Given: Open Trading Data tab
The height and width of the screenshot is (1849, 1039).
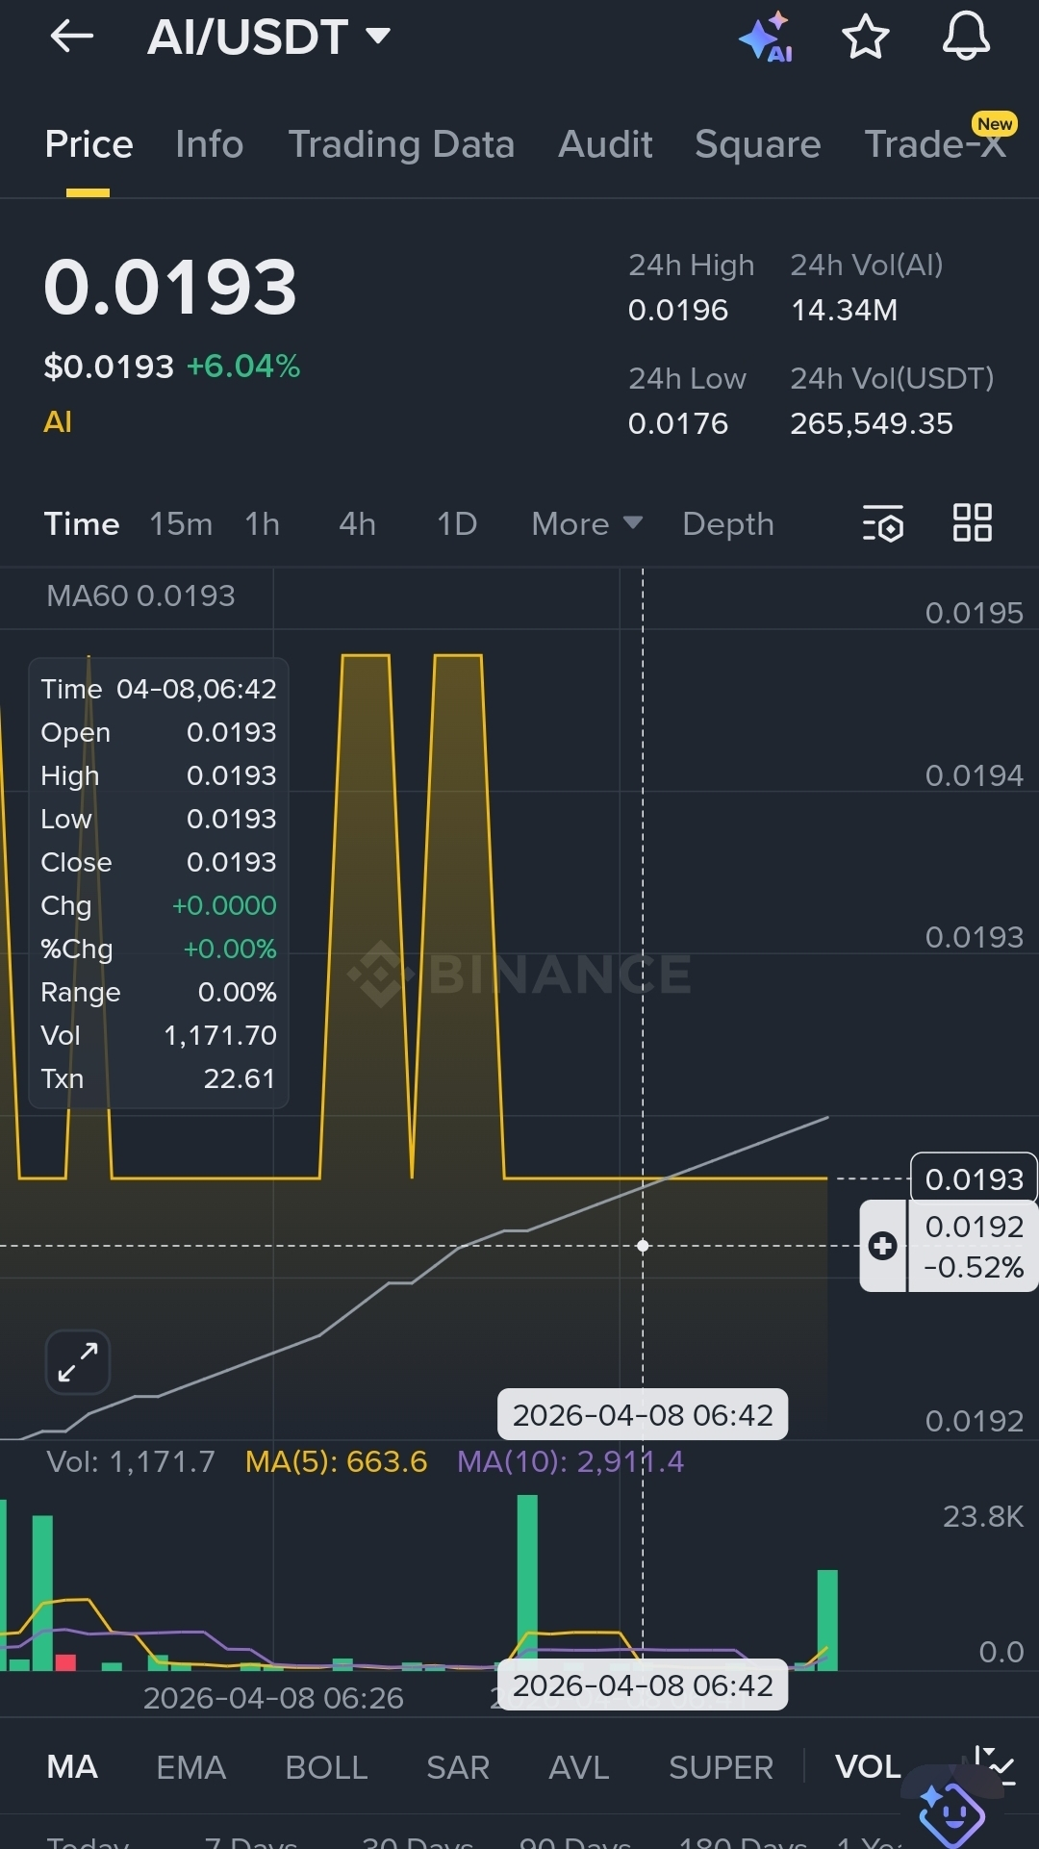Looking at the screenshot, I should pyautogui.click(x=401, y=144).
